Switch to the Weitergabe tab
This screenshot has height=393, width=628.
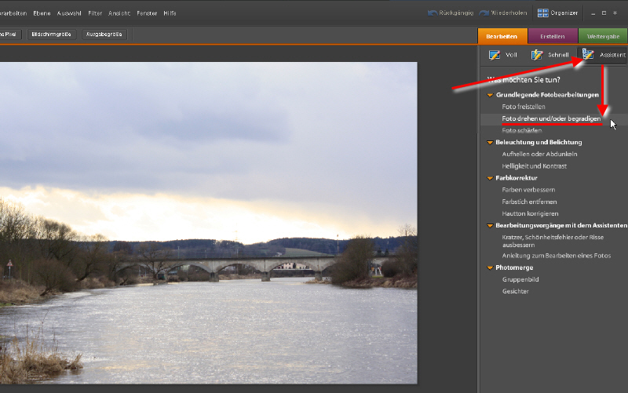[603, 36]
